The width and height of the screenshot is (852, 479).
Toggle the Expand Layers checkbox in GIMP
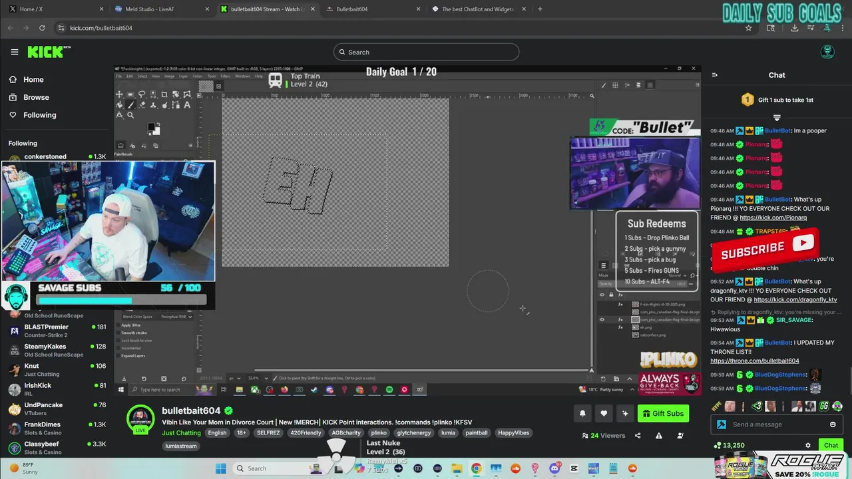coord(118,356)
